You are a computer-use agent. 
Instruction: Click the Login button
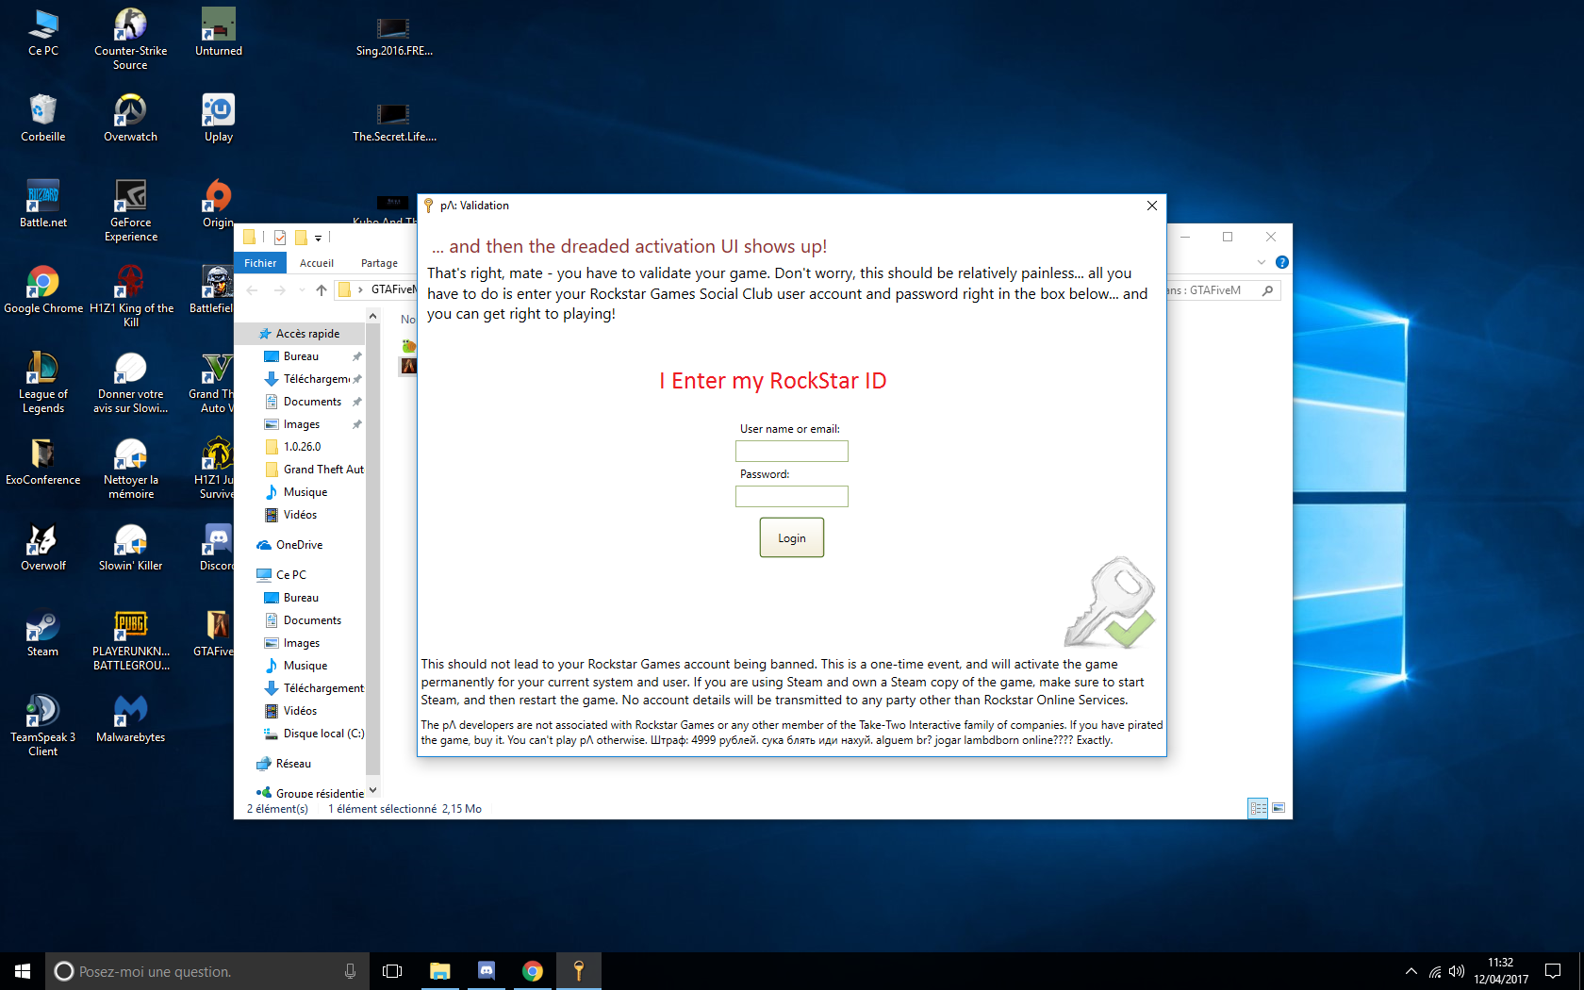(791, 537)
